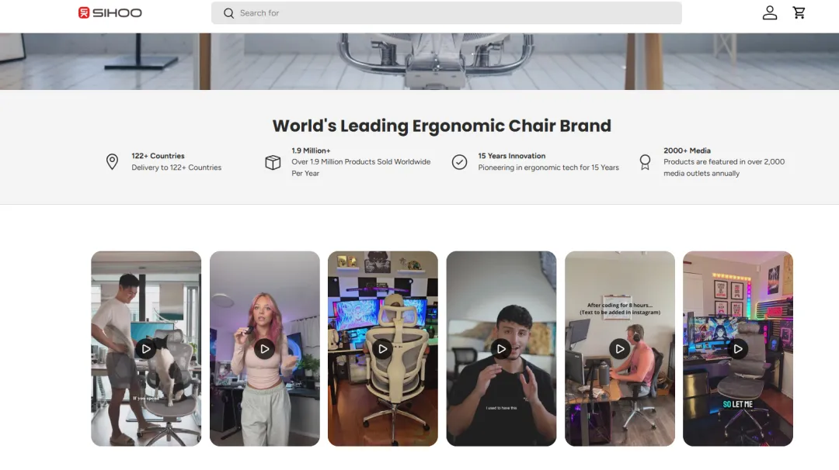This screenshot has height=470, width=839.
Task: Click 'Delivery to 122+ Countries' text
Action: click(x=176, y=168)
